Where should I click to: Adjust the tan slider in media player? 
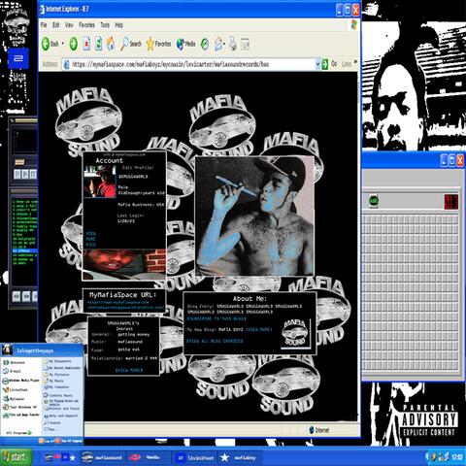click(x=19, y=162)
